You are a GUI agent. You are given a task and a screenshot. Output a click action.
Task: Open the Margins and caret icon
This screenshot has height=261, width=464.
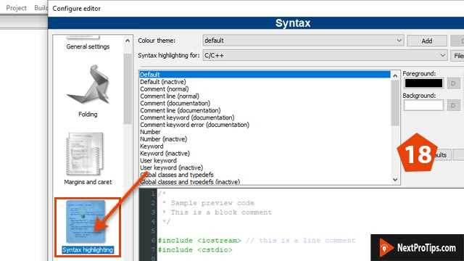88,158
